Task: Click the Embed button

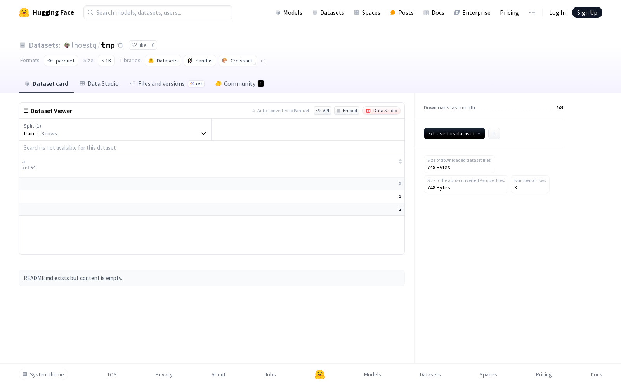Action: tap(347, 111)
